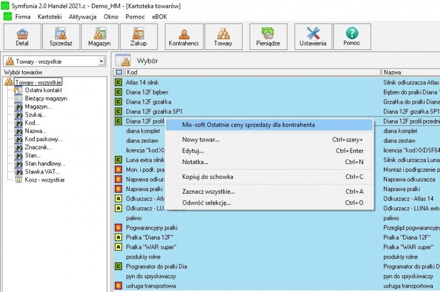Click green C icon of Atlas 14 silnik
The height and width of the screenshot is (292, 440).
click(118, 82)
